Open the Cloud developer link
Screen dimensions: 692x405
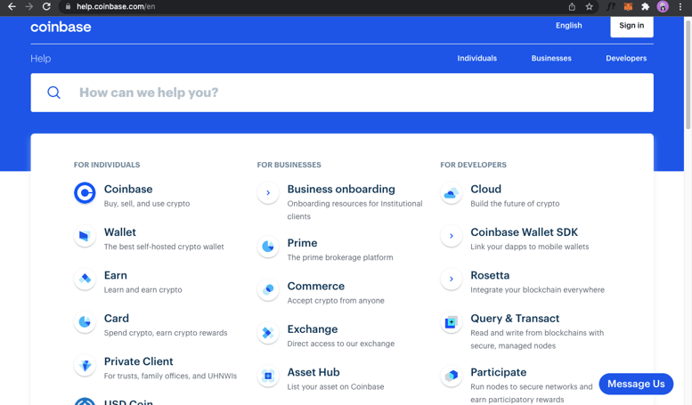coord(485,189)
